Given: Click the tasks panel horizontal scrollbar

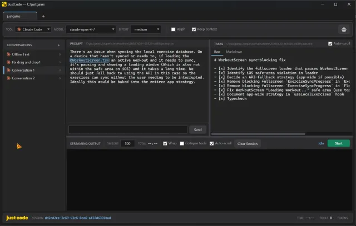Looking at the screenshot, I should (258, 134).
